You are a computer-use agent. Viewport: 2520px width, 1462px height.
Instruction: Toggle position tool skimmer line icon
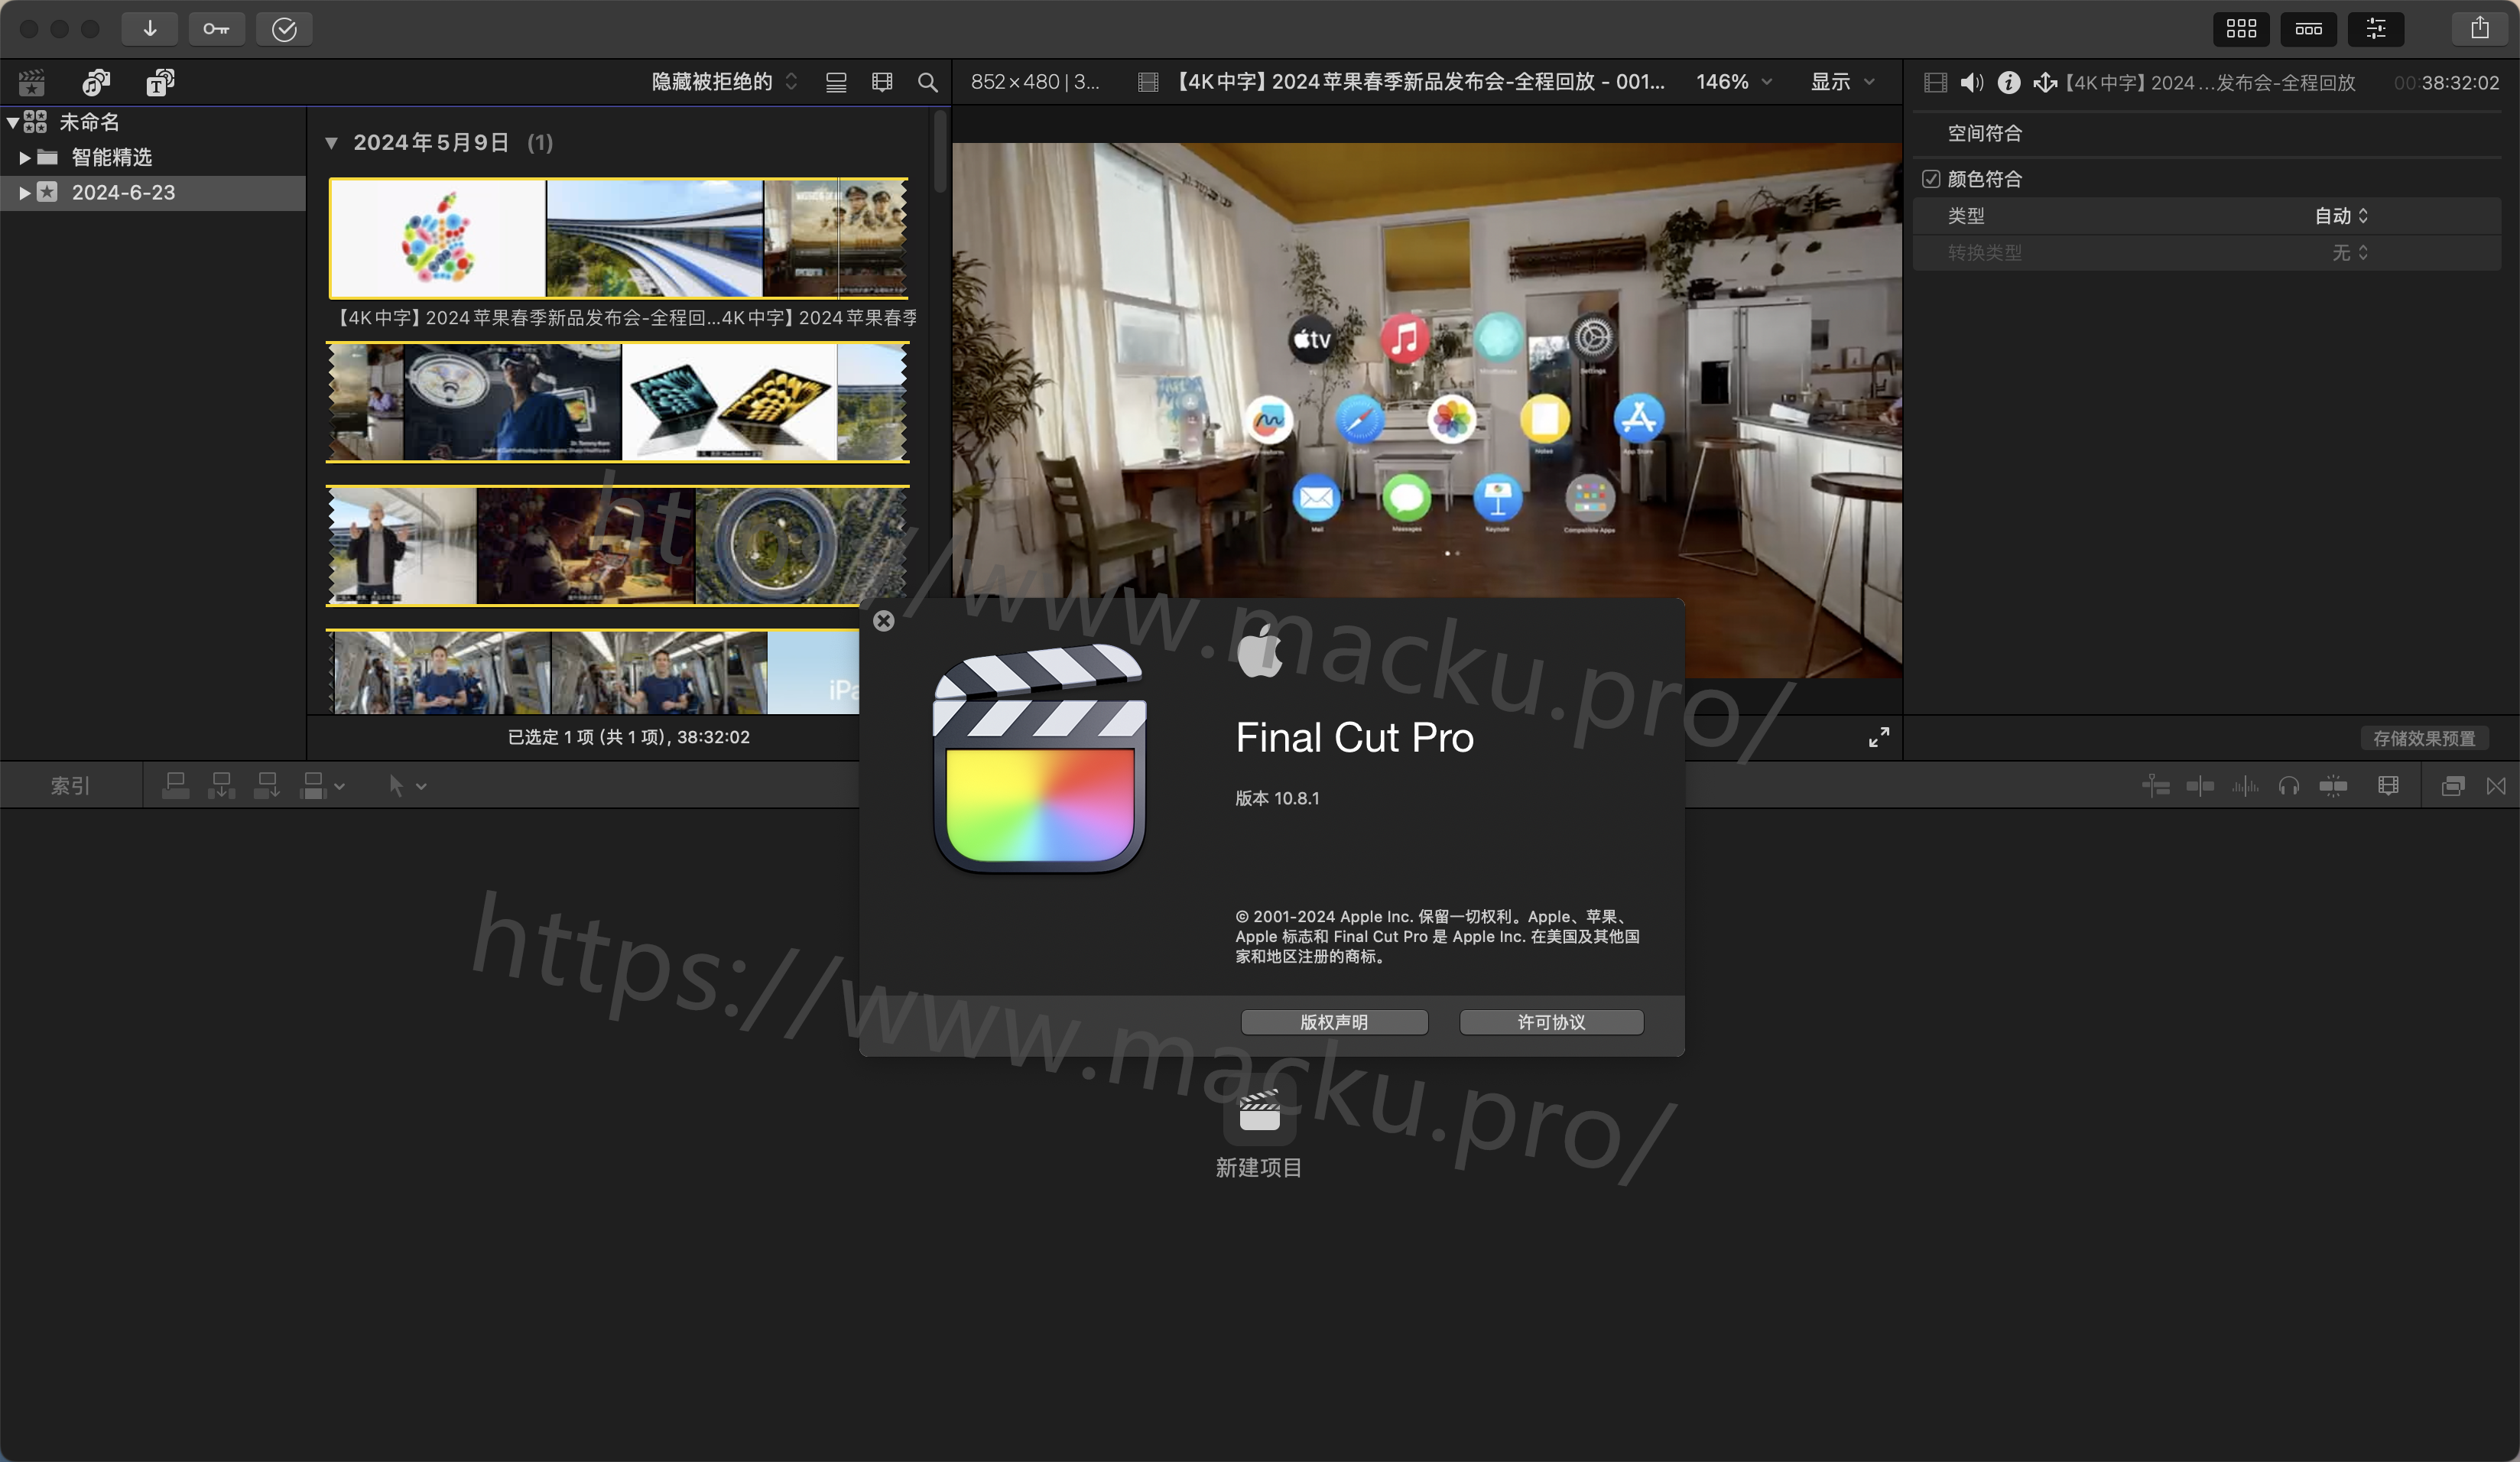tap(2156, 787)
